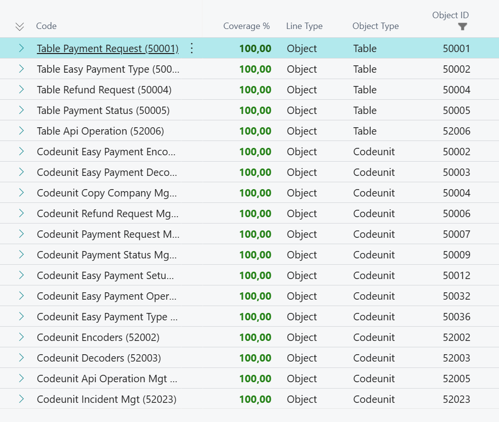Click Coverage 100,00 in Codeunit Incident Mgt row

point(255,399)
